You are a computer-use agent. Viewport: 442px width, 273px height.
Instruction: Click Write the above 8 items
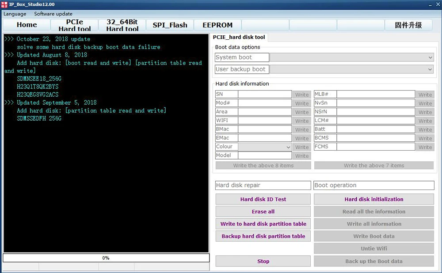tap(263, 165)
